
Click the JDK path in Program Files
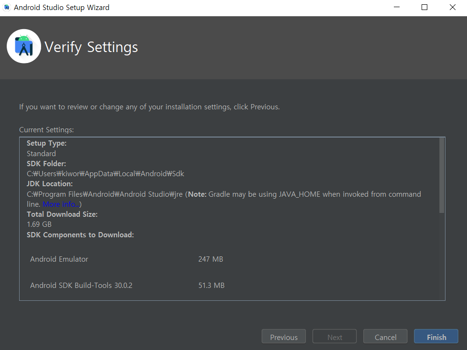[x=105, y=194]
